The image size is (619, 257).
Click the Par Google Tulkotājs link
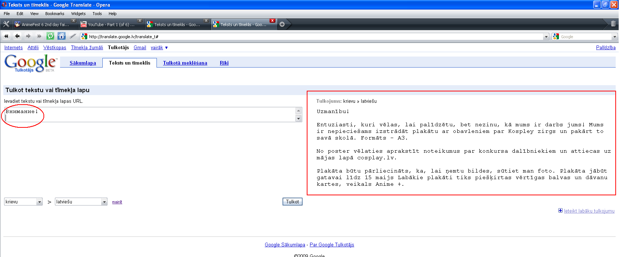[x=332, y=245]
